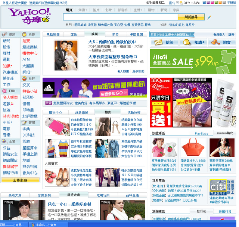Click the wedding couple news photo
239x227 pixels.
click(x=66, y=56)
